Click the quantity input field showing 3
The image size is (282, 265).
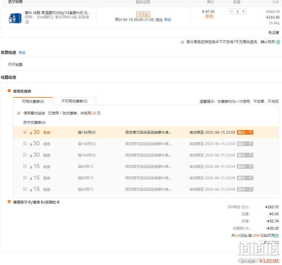tap(238, 11)
